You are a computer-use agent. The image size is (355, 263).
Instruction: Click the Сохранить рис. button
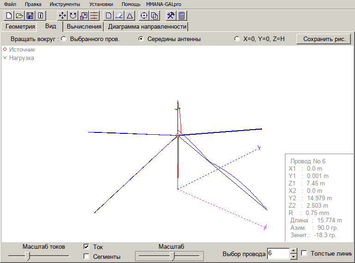(324, 39)
